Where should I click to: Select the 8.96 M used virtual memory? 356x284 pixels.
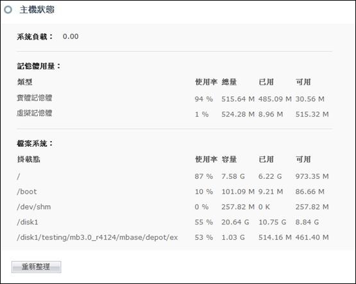tap(271, 114)
